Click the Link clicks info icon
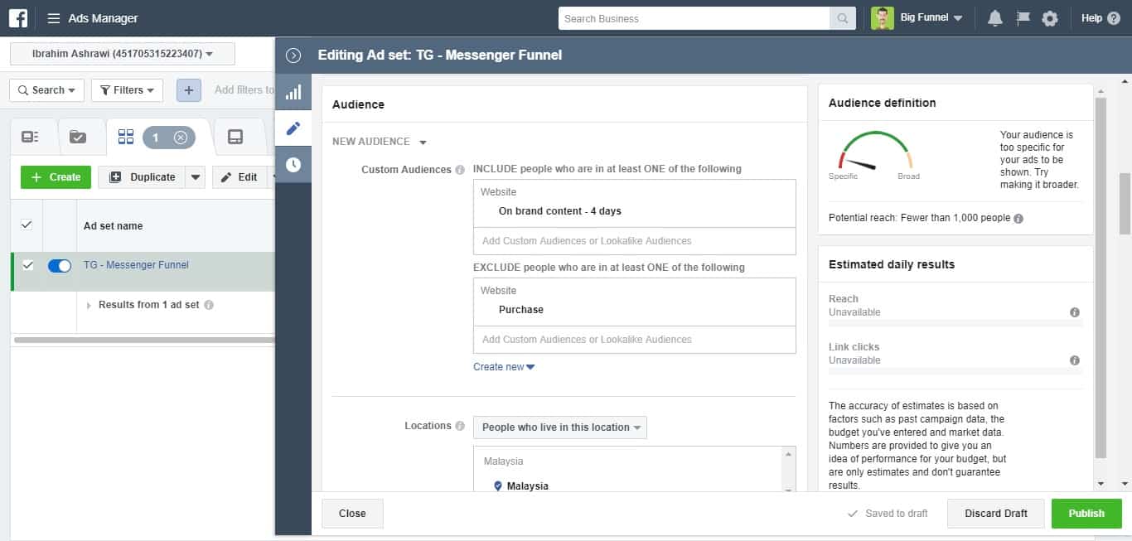The width and height of the screenshot is (1132, 541). click(x=1075, y=360)
